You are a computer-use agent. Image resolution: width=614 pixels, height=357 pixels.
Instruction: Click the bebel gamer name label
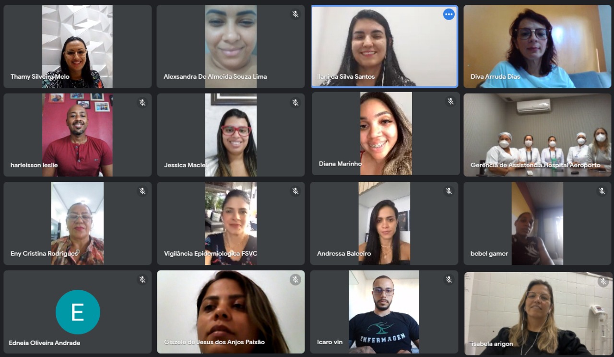(489, 253)
